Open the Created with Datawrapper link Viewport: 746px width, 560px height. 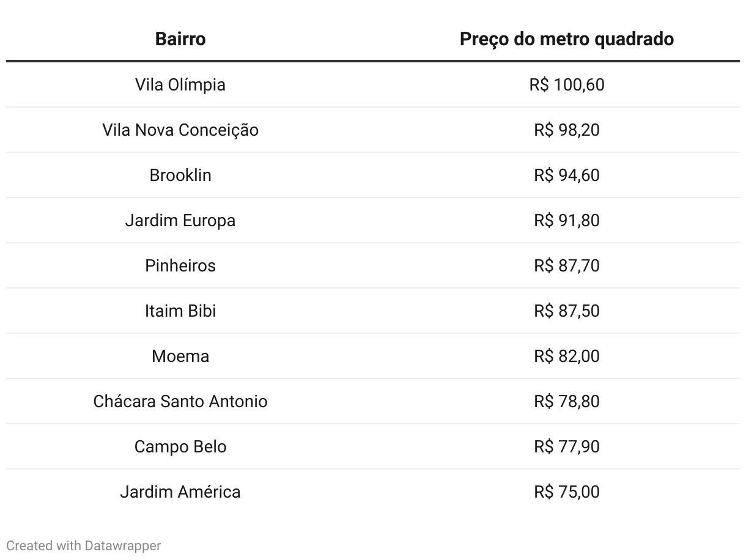point(83,545)
